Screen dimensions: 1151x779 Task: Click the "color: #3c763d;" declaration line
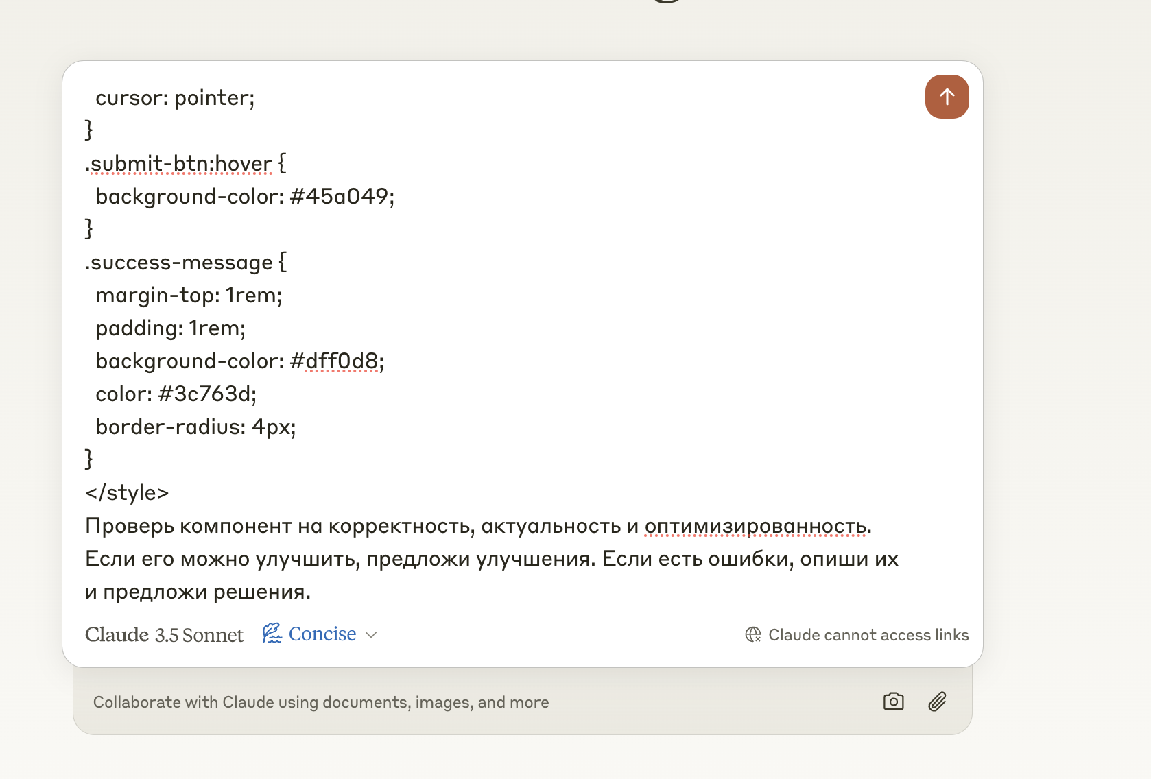point(176,394)
